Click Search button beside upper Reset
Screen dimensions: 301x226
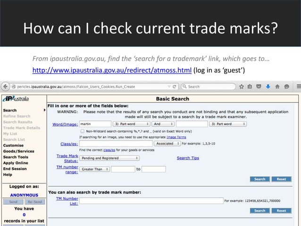click(260, 179)
